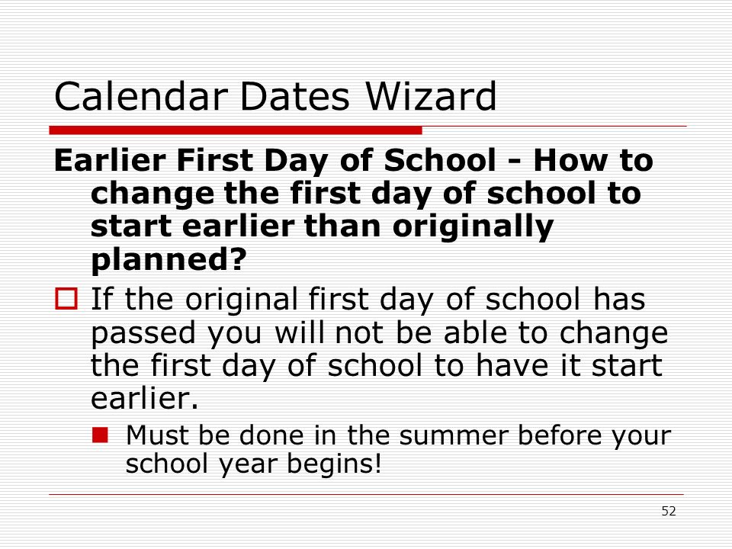Click the word earlier. ending the bullet
732x549 pixels.
(144, 399)
